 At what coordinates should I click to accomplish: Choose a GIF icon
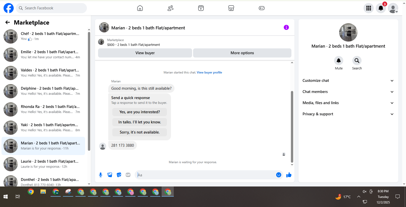128,175
